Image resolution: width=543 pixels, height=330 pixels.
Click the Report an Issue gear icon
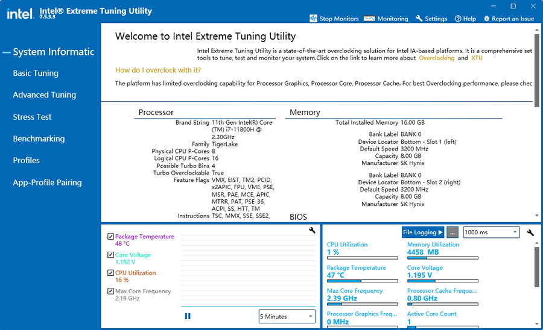coord(487,19)
